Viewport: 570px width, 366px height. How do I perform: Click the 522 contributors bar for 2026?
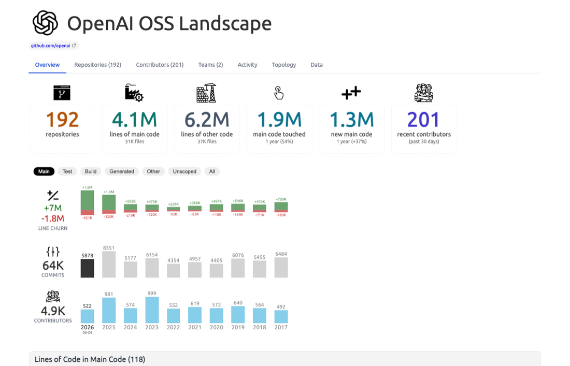[x=87, y=316]
